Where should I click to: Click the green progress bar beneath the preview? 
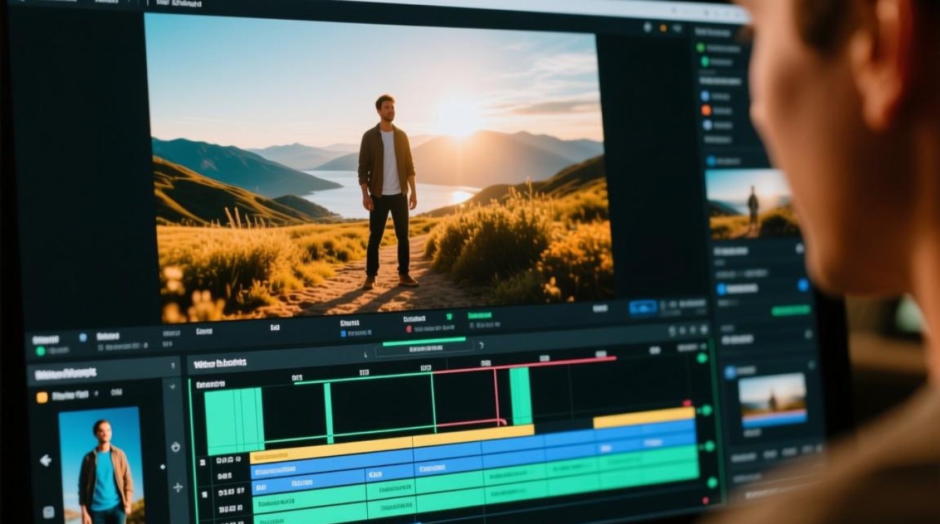[x=424, y=341]
